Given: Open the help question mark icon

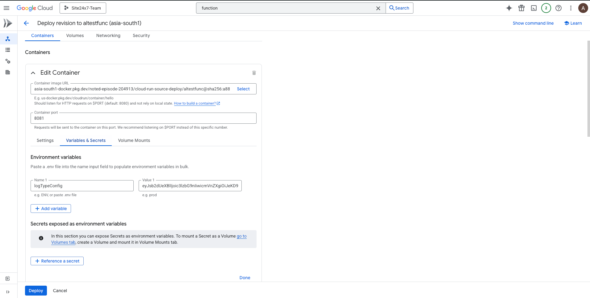Looking at the screenshot, I should (x=559, y=8).
